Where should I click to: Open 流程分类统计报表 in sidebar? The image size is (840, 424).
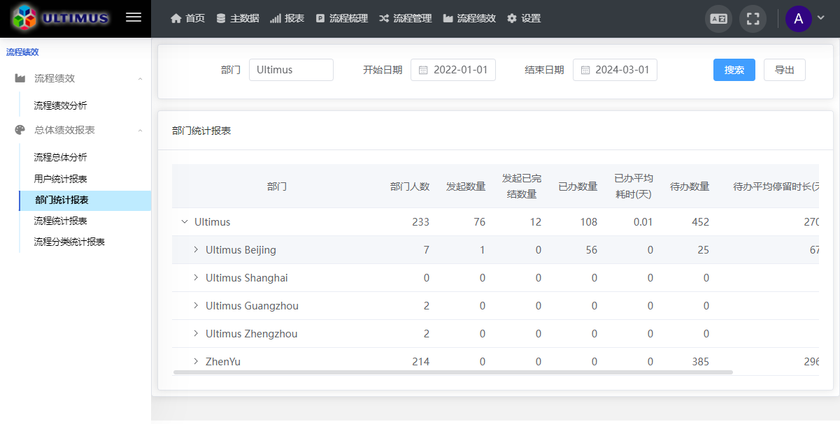69,242
